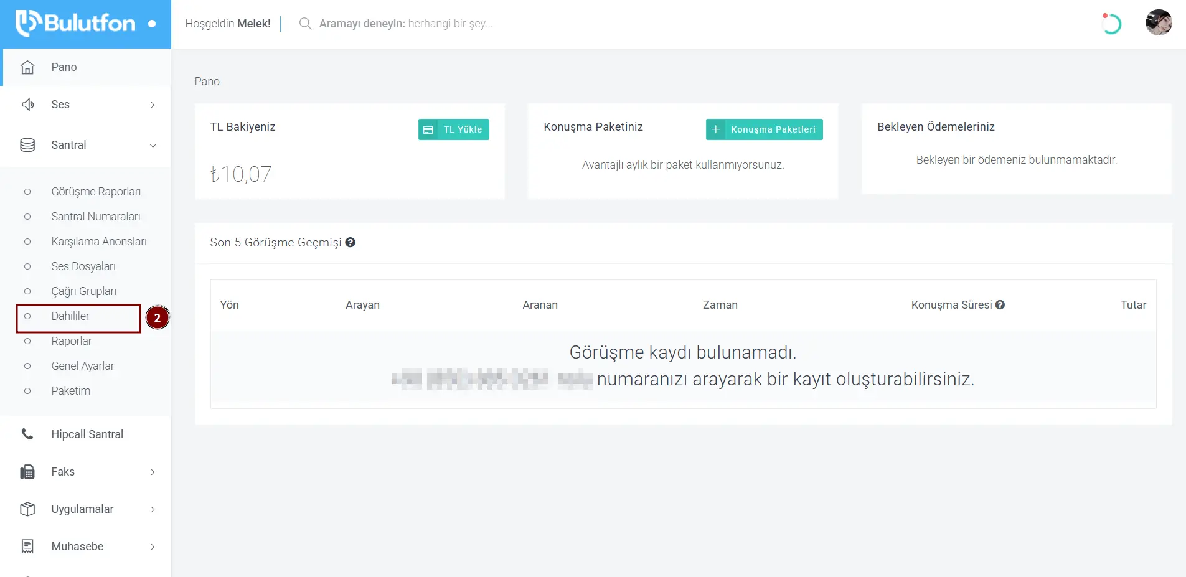1186x577 pixels.
Task: Click the plus icon in Konuşma Paketleri button
Action: pos(716,129)
